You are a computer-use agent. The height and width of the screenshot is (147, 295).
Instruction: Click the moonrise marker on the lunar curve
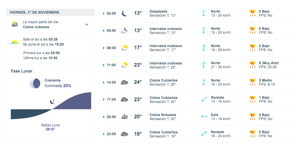[52, 101]
